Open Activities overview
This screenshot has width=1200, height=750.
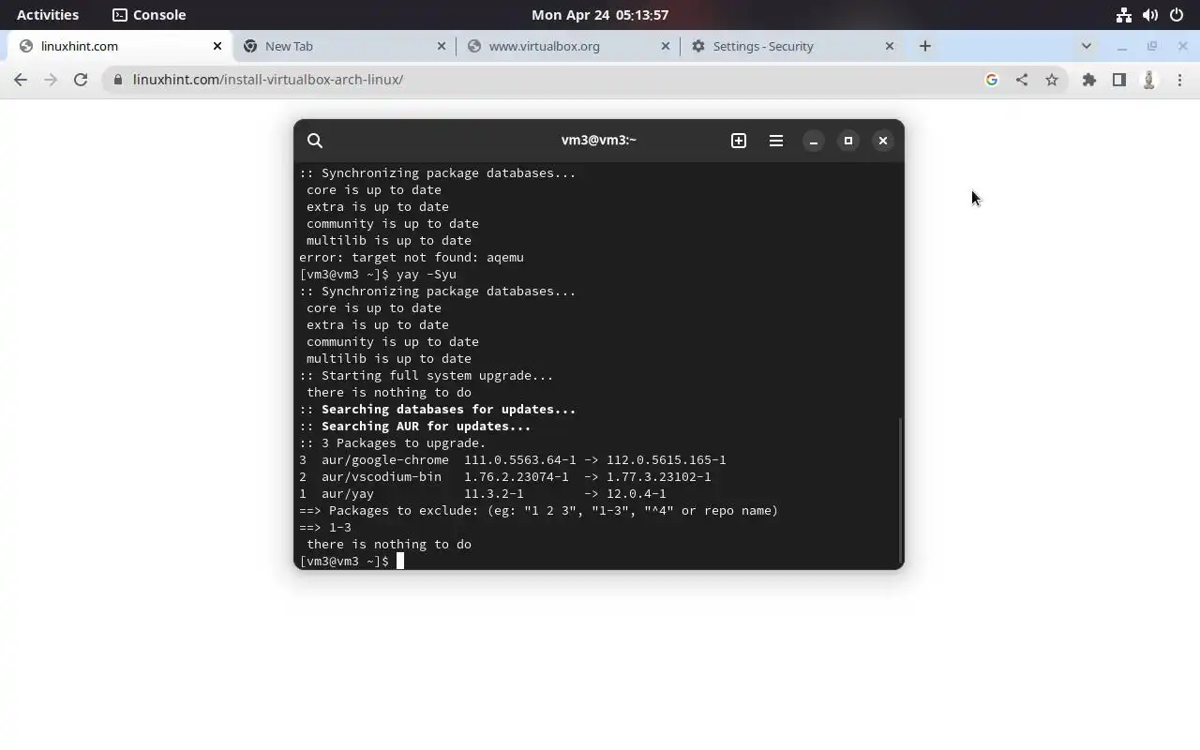point(48,15)
